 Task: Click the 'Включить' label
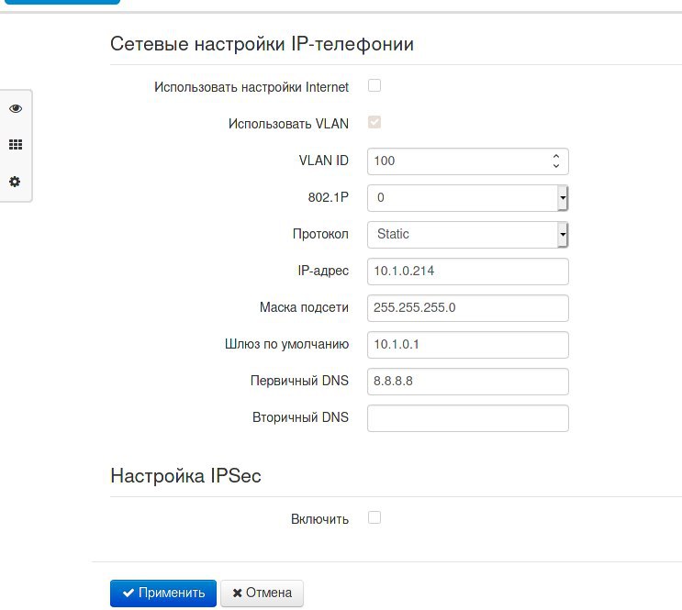point(319,519)
